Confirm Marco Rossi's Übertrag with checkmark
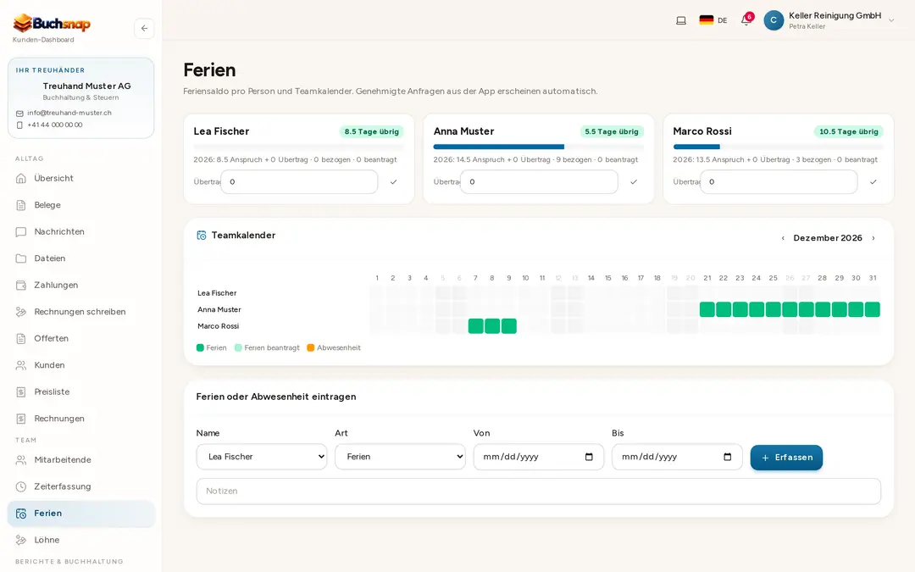This screenshot has width=915, height=572. pos(873,182)
